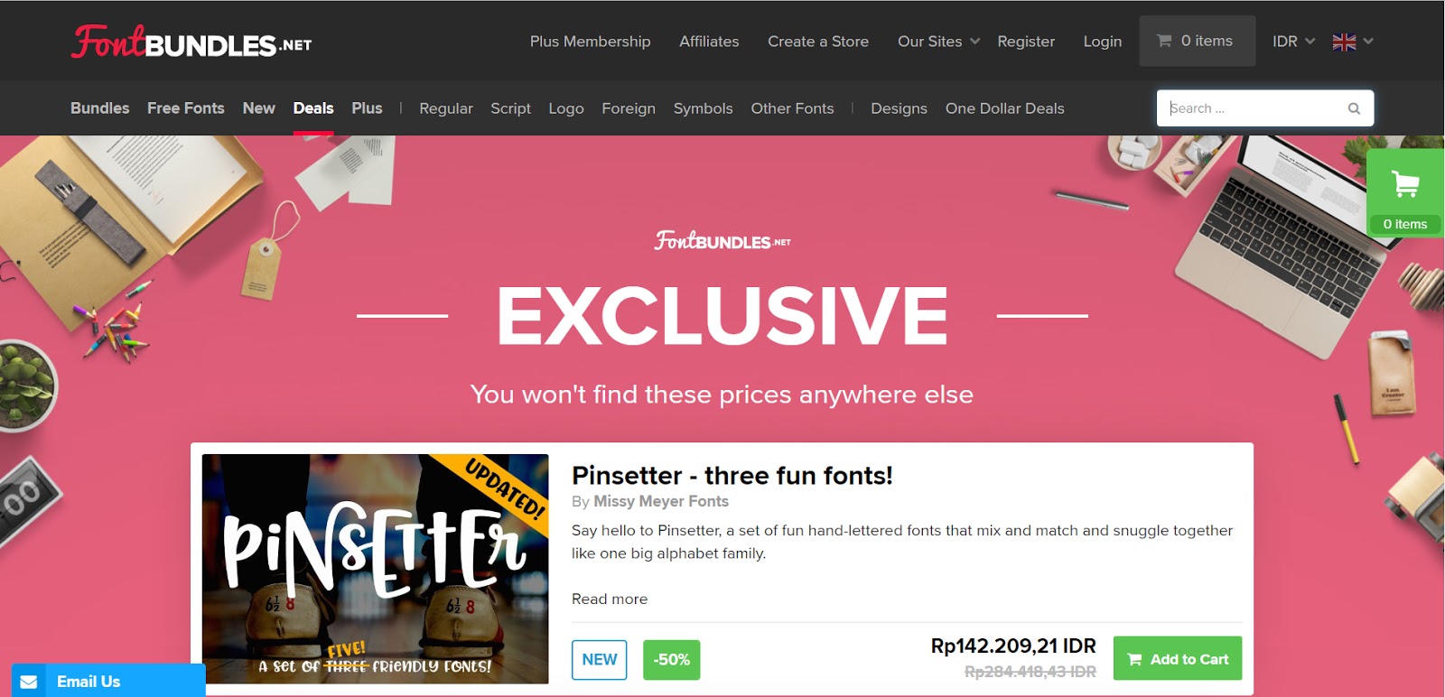Click Read more under Pinsetter description
The image size is (1445, 697).
pos(610,599)
